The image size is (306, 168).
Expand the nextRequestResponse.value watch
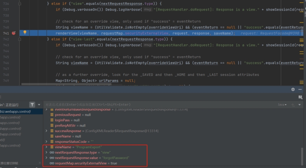(x=46, y=158)
